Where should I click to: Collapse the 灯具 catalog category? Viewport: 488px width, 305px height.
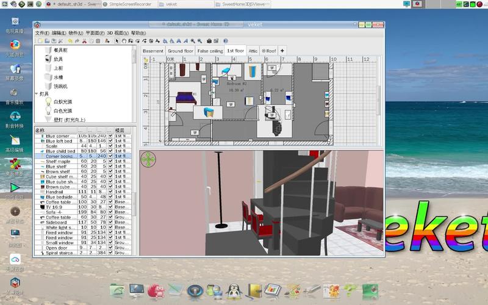click(37, 94)
